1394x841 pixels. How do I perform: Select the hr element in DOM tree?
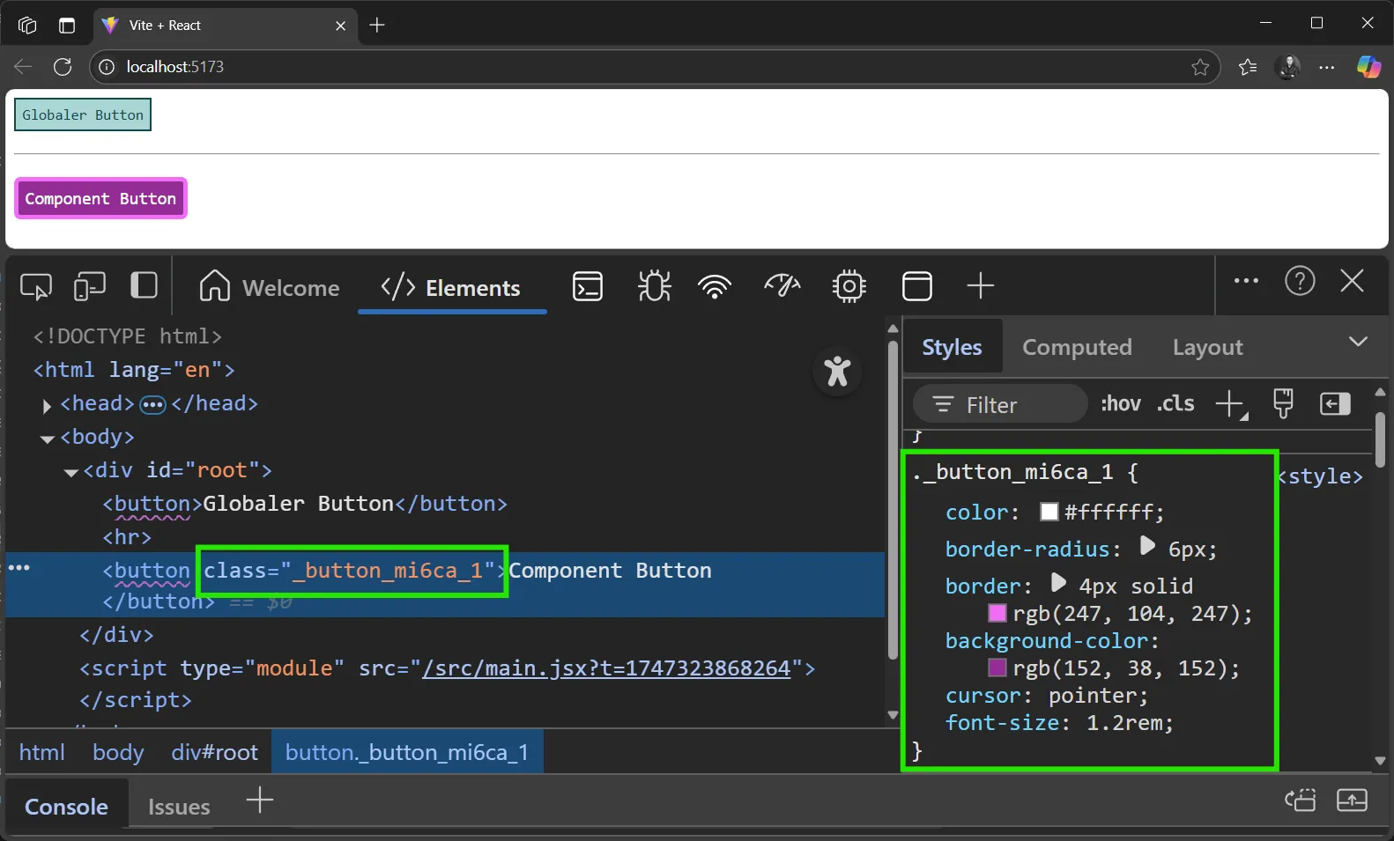127,537
